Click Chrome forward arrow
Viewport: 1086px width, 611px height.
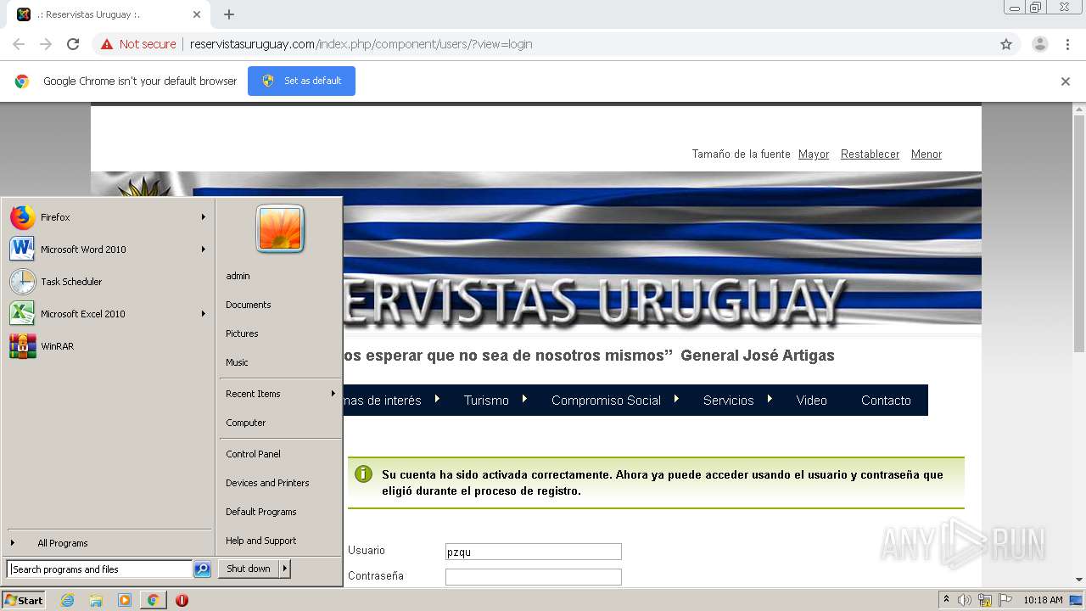click(x=46, y=44)
